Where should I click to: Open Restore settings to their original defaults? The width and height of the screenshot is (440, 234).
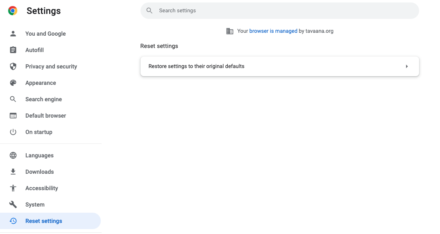(279, 66)
